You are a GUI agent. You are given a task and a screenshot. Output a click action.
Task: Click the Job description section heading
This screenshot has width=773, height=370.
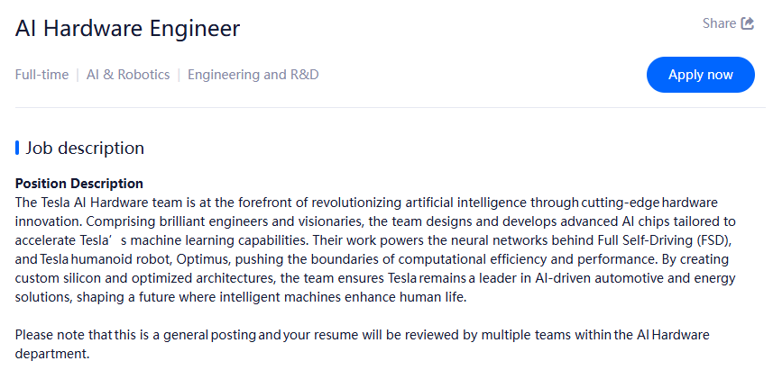85,148
